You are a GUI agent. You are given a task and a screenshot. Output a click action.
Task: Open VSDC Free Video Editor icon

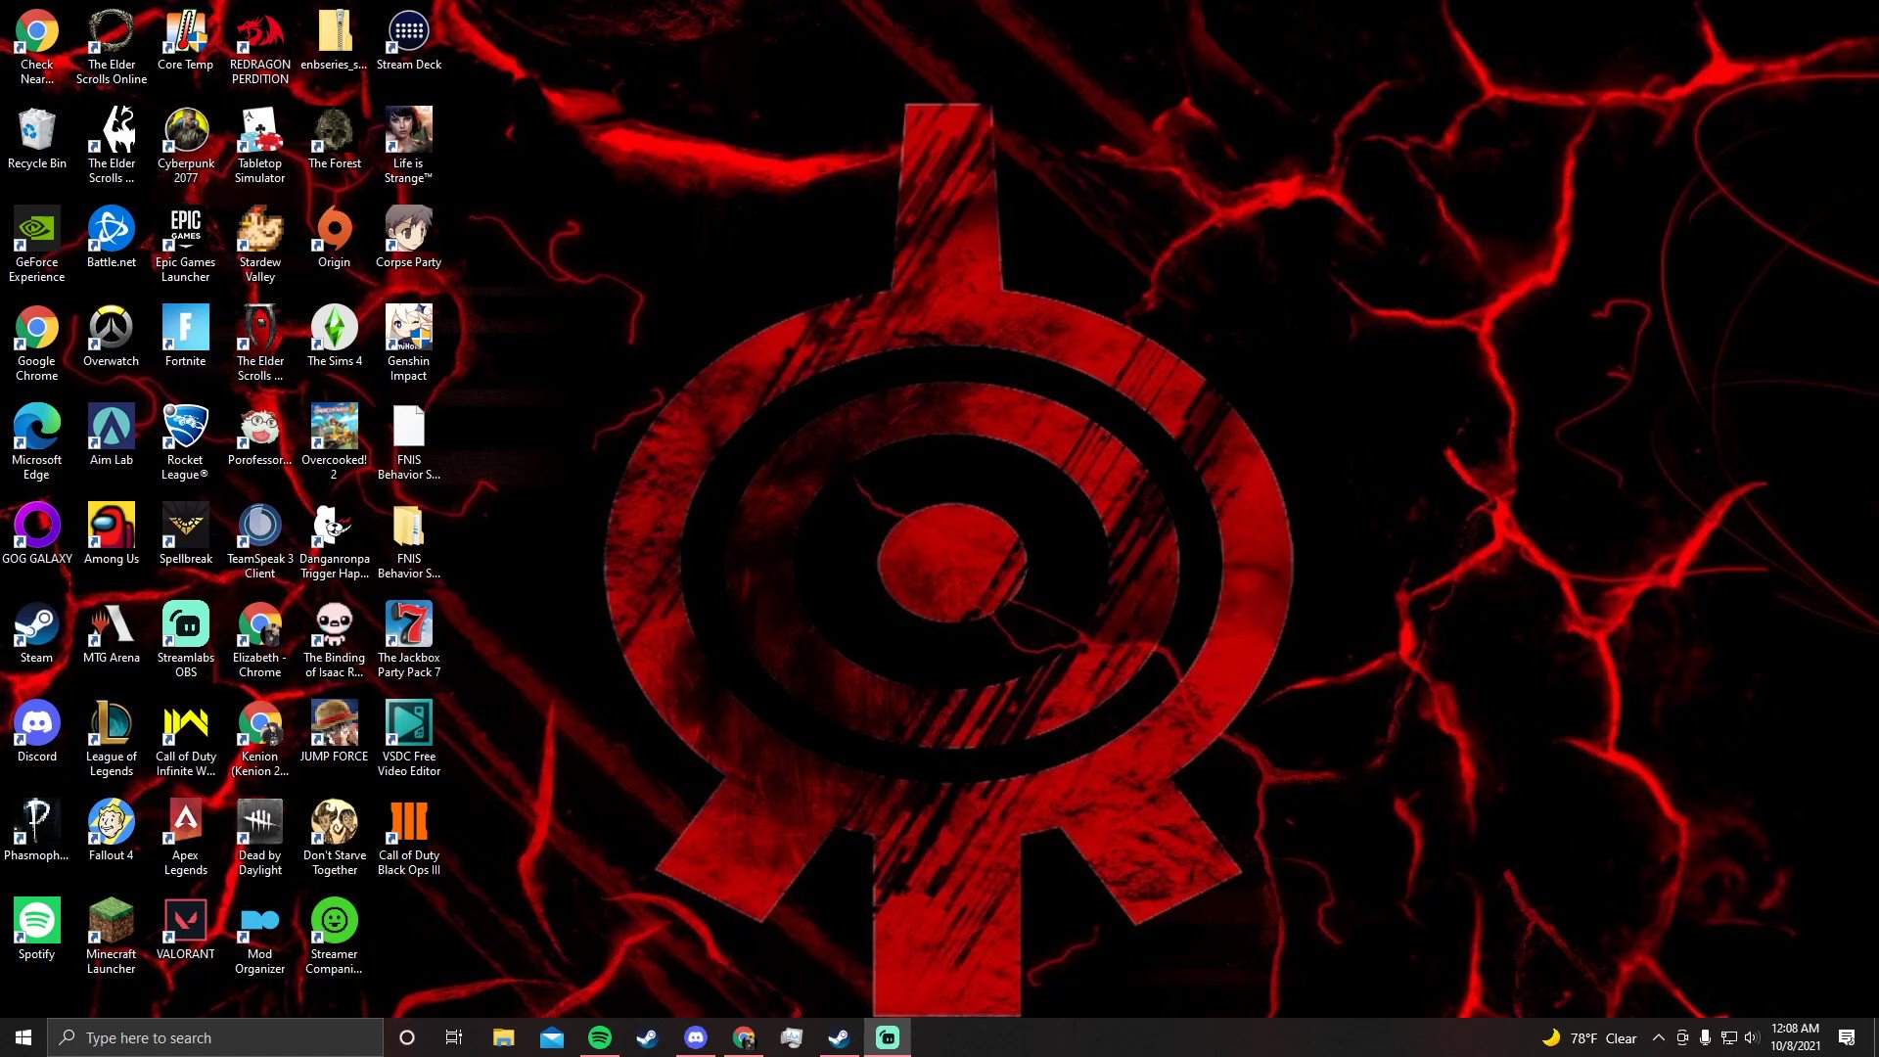(x=409, y=739)
